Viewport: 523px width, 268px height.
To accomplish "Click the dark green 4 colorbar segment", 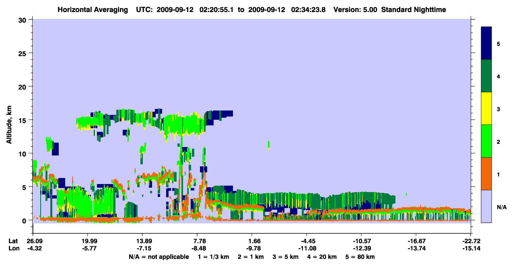I will [486, 76].
